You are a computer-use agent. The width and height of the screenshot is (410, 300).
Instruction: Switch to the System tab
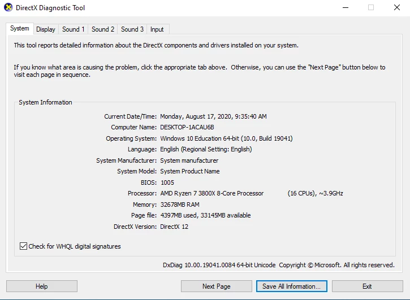coord(20,28)
